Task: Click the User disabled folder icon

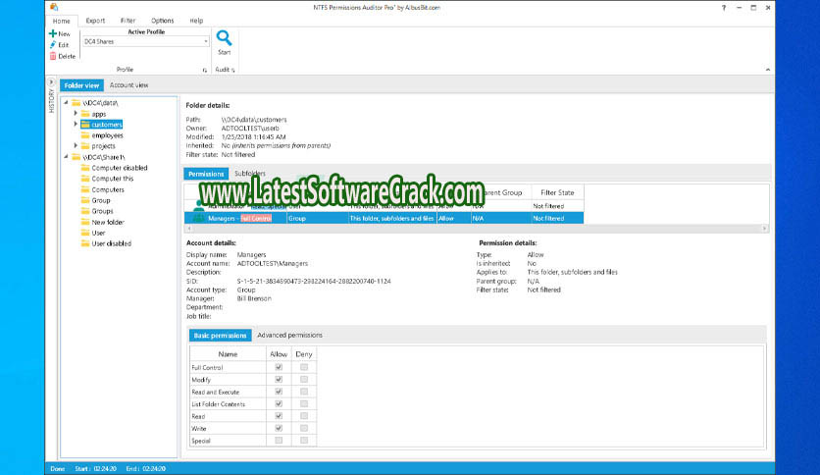Action: point(85,243)
